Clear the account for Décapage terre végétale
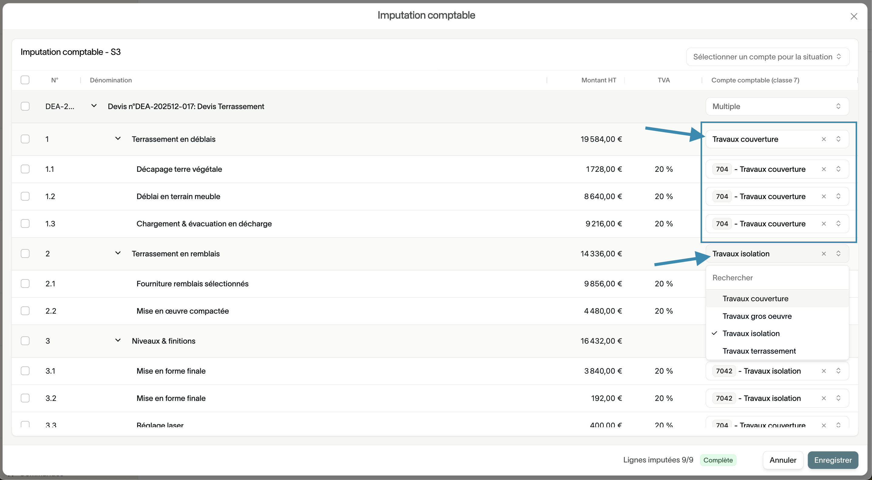 coord(823,169)
